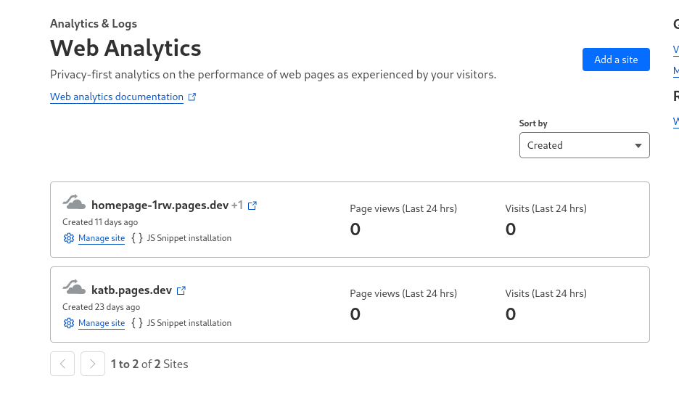
Task: Go to next page of sites
Action: (93, 364)
